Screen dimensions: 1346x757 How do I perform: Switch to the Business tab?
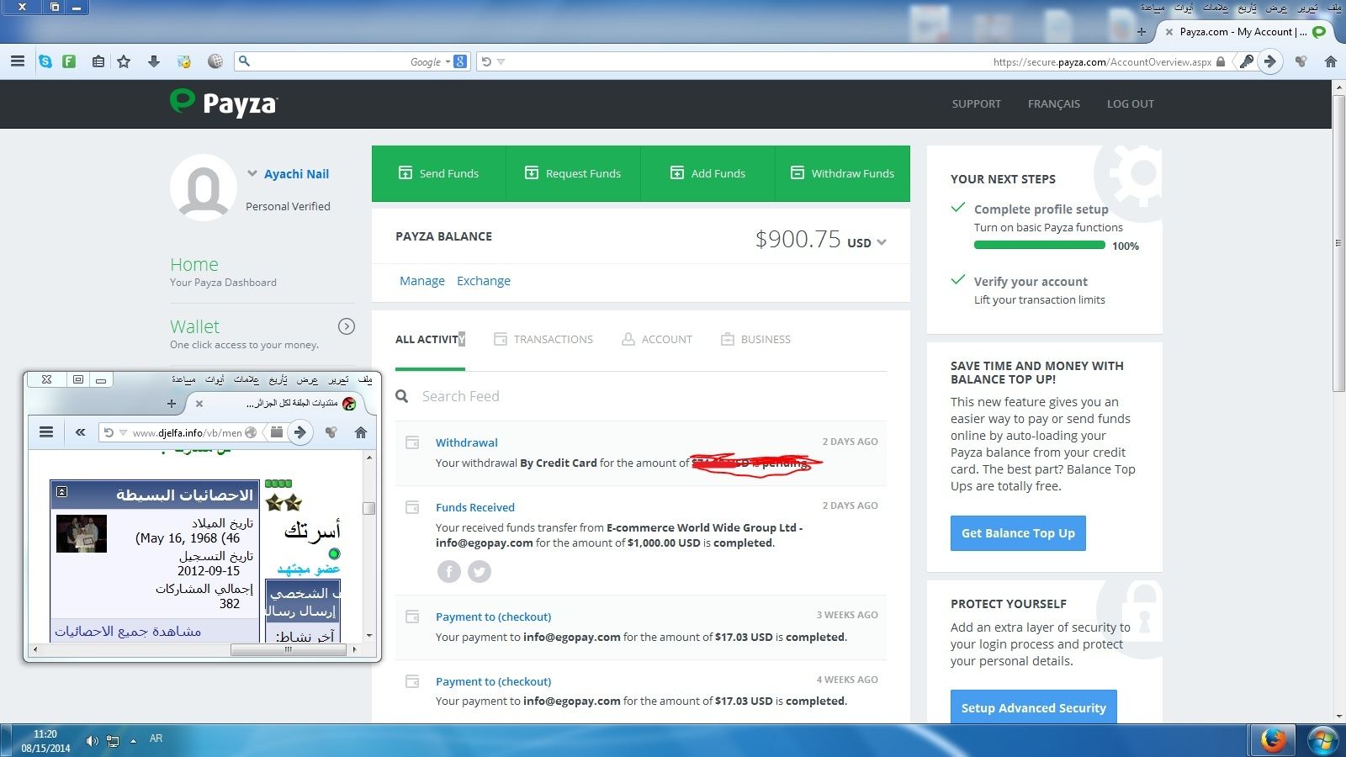click(x=755, y=340)
